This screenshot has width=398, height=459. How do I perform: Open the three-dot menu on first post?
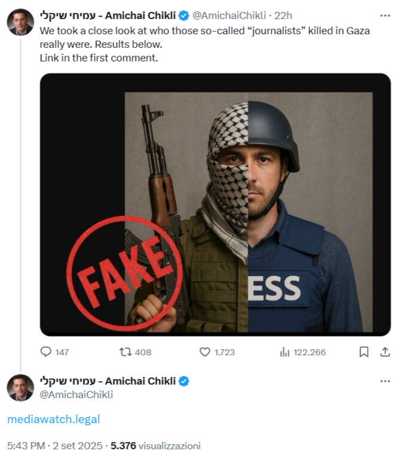(x=385, y=16)
